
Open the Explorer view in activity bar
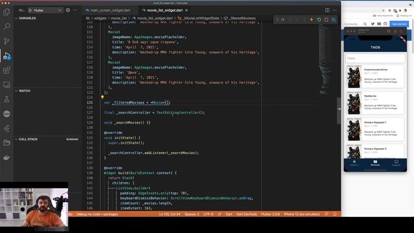pyautogui.click(x=6, y=12)
